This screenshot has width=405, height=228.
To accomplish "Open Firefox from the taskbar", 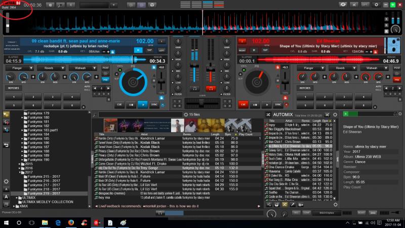I will click(71, 222).
